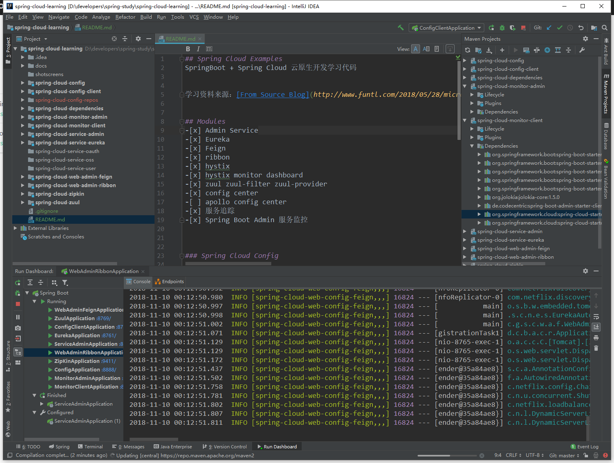Open the Refactor menu

pyautogui.click(x=125, y=17)
